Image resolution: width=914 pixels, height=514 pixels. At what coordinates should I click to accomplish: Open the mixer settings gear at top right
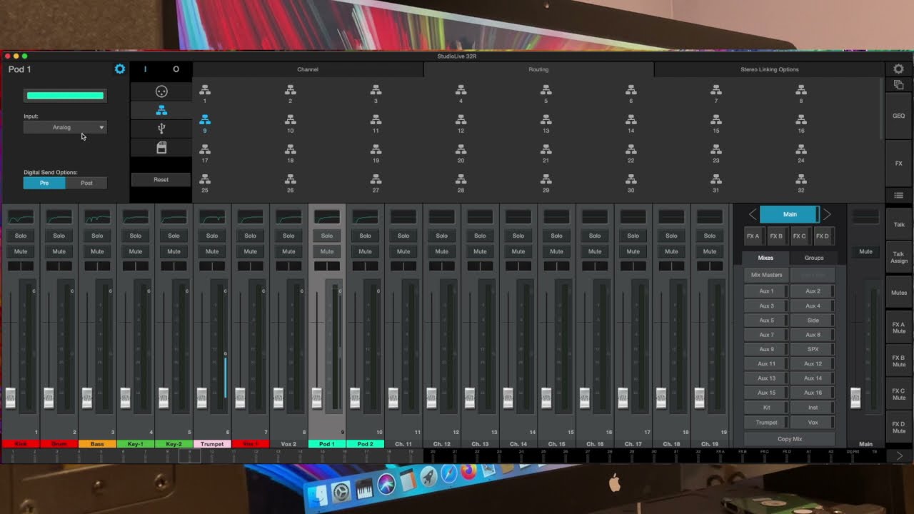[x=899, y=69]
